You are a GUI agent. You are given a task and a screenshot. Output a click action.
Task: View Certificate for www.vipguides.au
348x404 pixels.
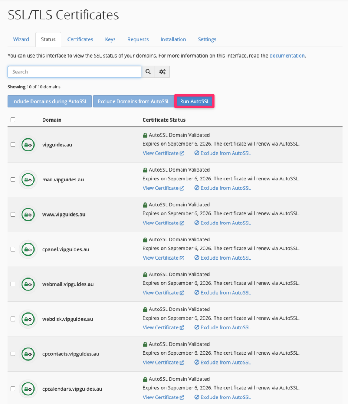164,223
